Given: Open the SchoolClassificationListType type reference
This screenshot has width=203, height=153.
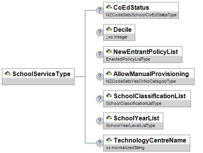Looking at the screenshot, I should tap(134, 103).
